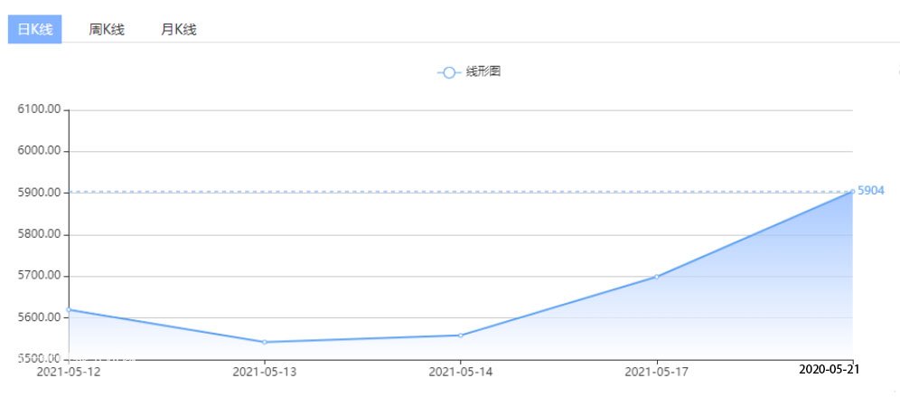900x397 pixels.
Task: Click the final data point at 5904
Action: [x=852, y=192]
